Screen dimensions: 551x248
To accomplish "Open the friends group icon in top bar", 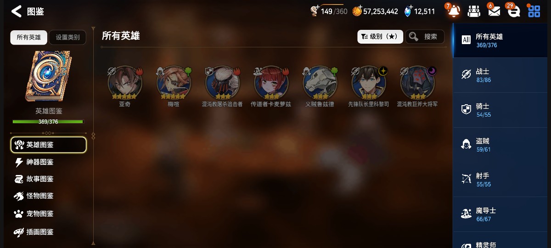I will click(x=474, y=11).
